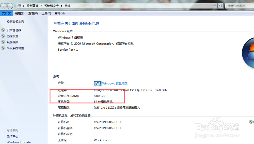Click the Back navigation arrow button
Viewport: 254px width, 144px height.
point(3,6)
